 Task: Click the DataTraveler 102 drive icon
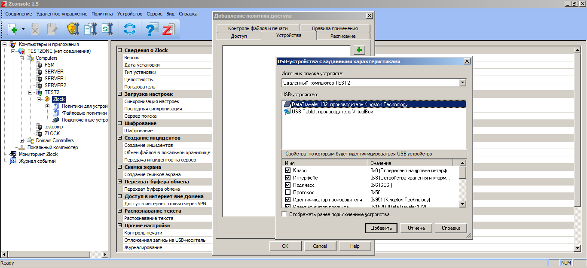click(287, 104)
